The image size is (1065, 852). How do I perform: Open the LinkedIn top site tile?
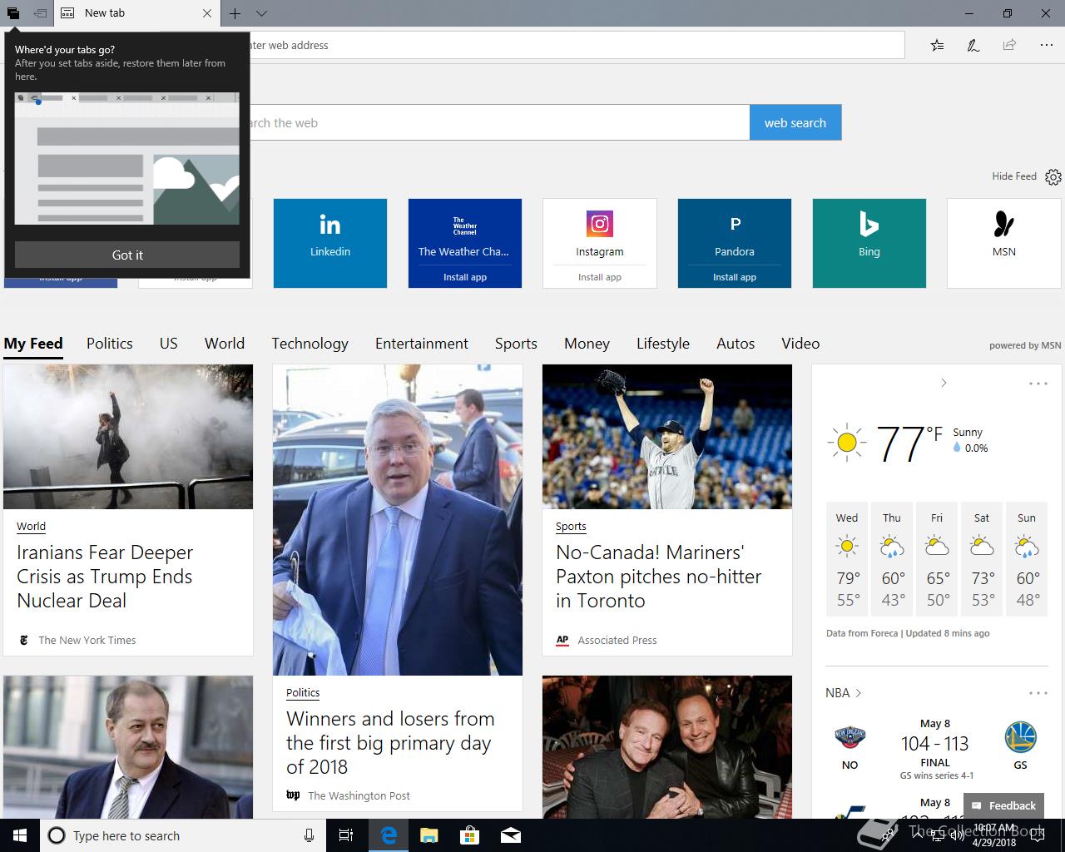tap(330, 243)
